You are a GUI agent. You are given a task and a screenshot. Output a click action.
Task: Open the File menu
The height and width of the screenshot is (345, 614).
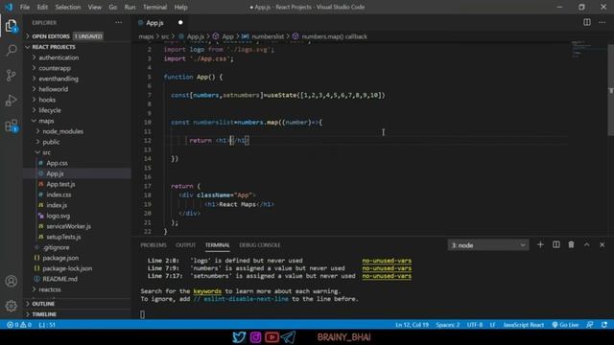[25, 7]
